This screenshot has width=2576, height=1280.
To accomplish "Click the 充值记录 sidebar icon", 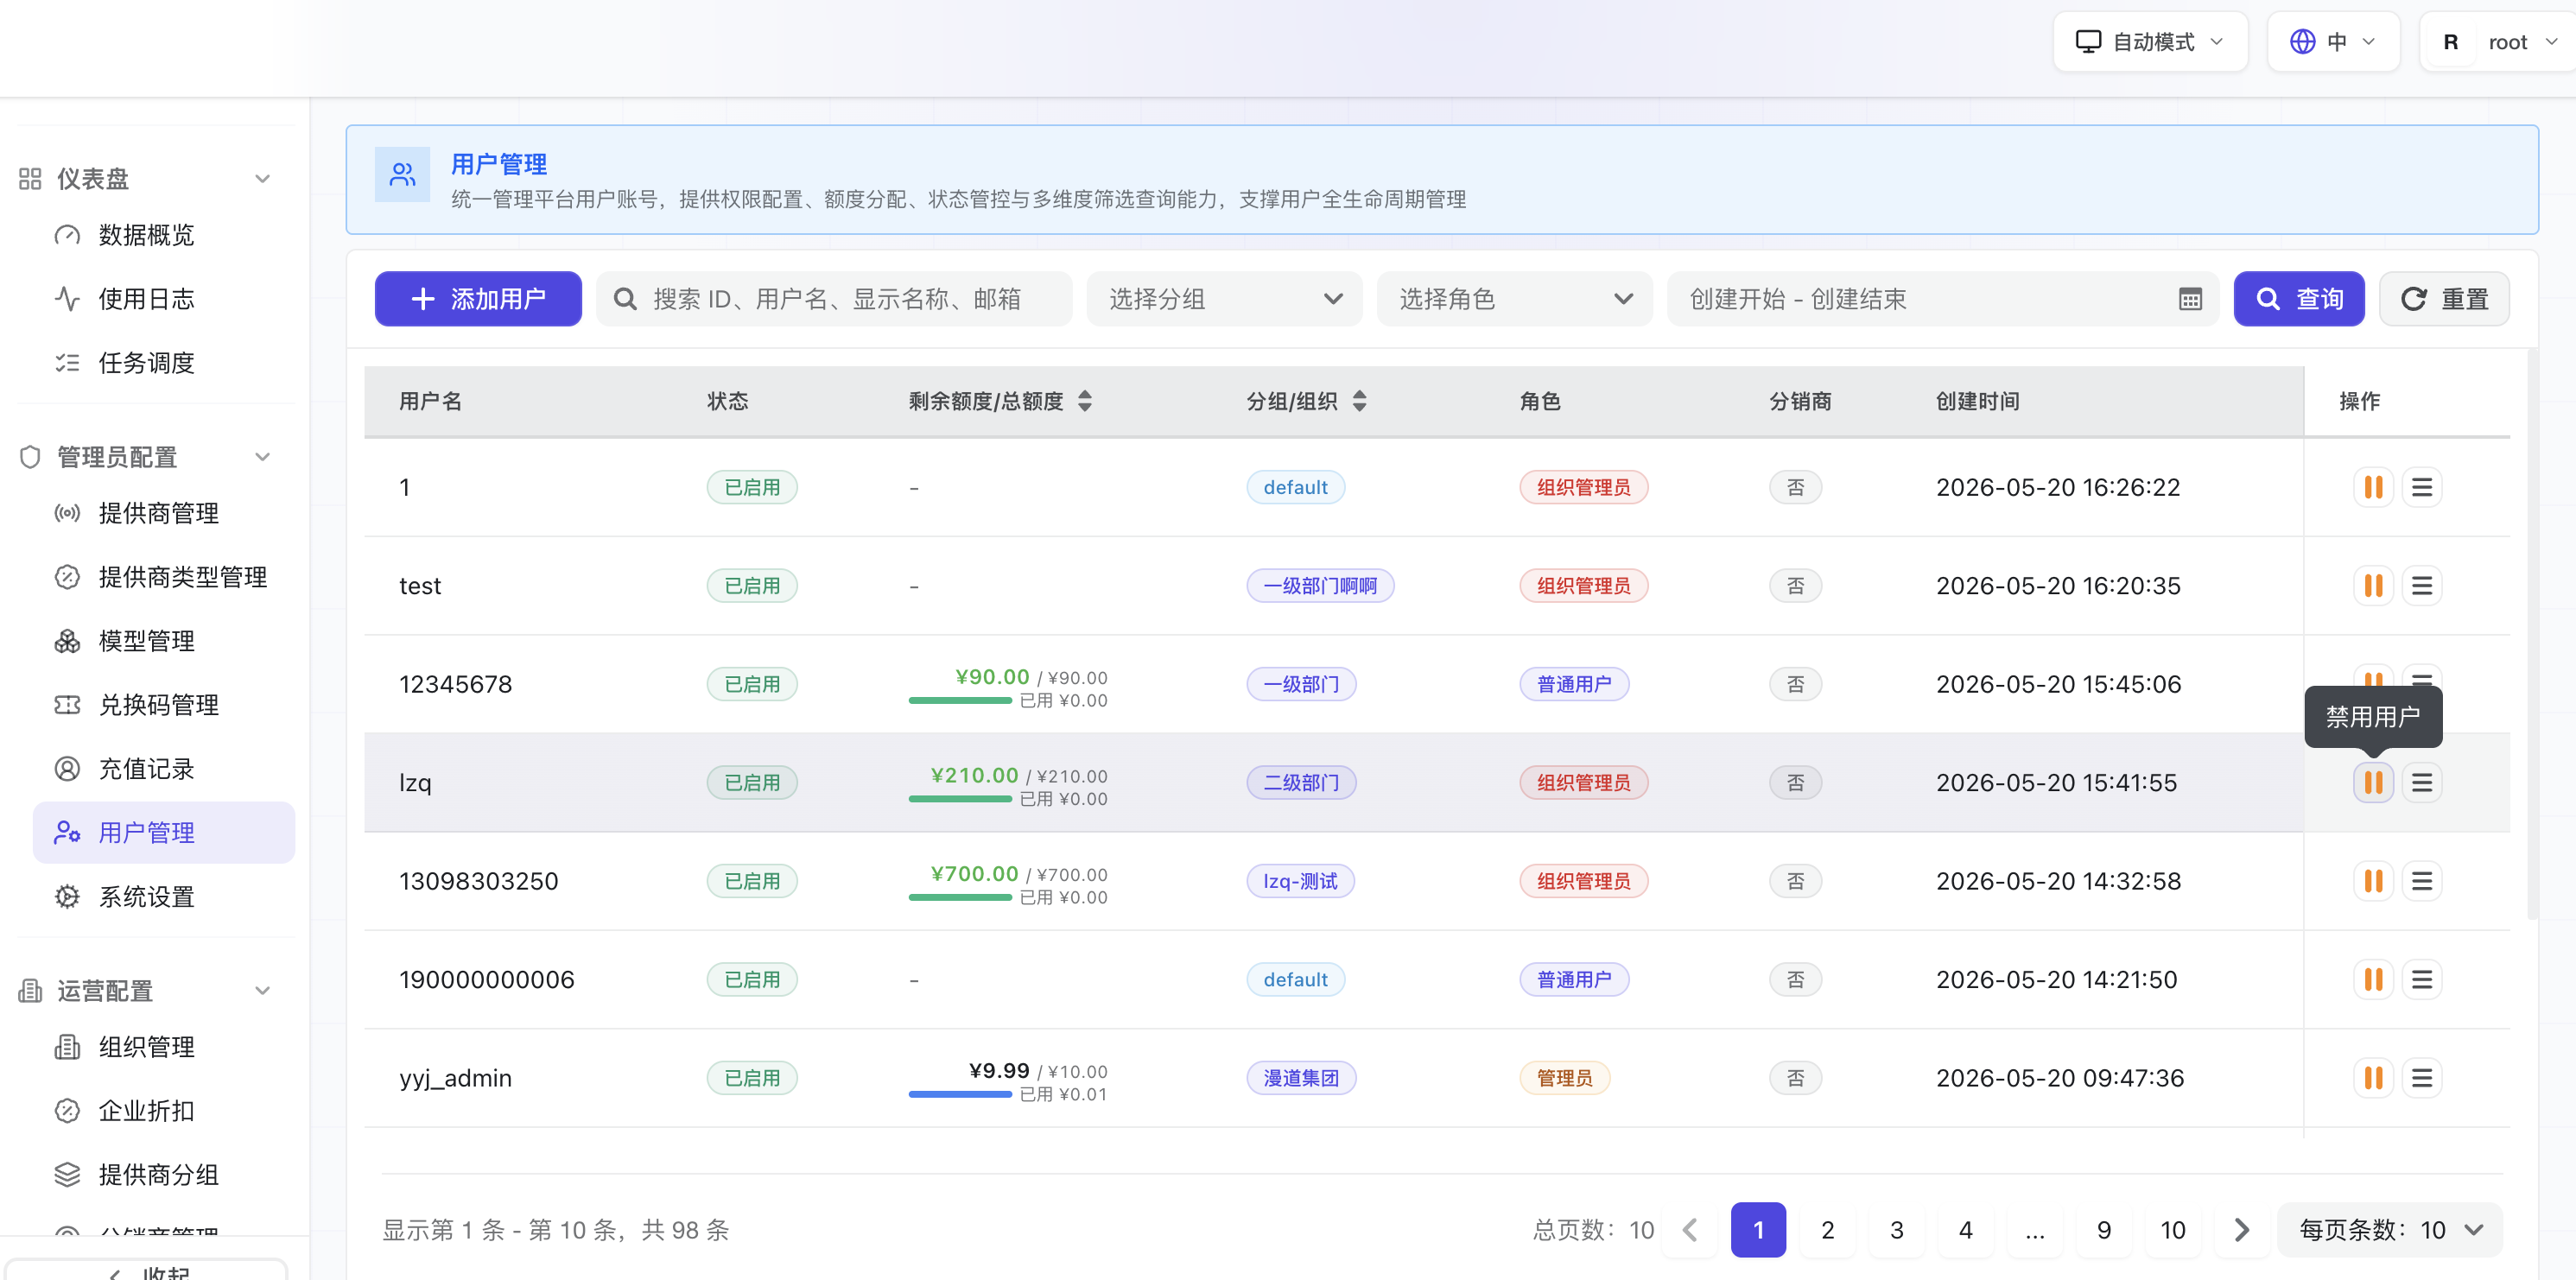I will click(x=67, y=769).
